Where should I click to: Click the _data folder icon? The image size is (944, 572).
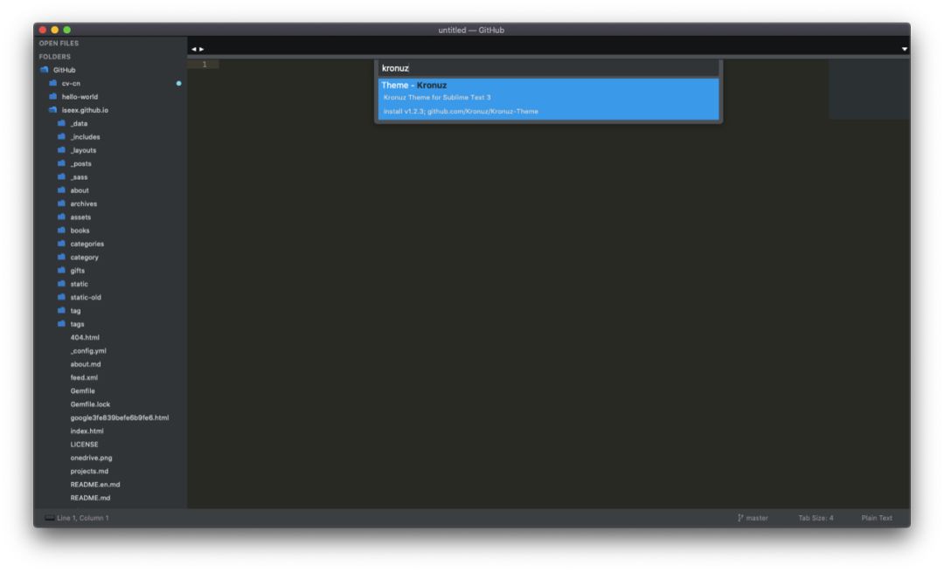click(61, 123)
